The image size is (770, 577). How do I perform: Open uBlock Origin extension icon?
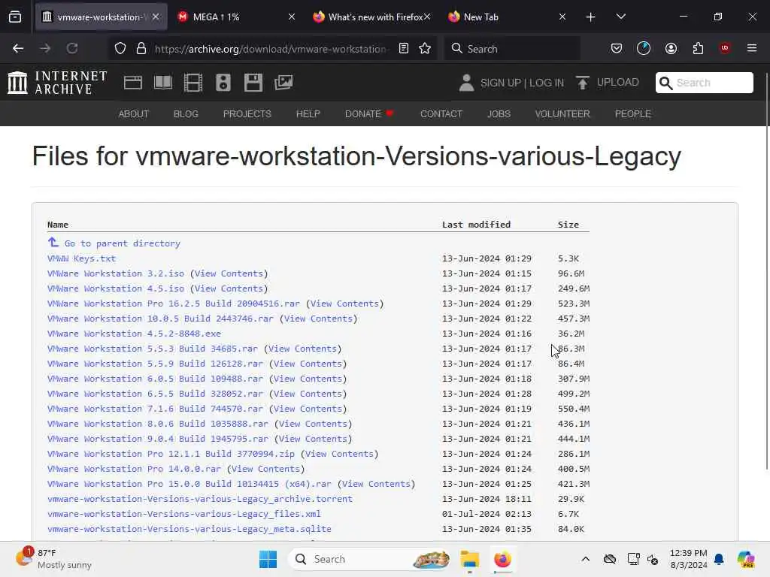point(725,48)
